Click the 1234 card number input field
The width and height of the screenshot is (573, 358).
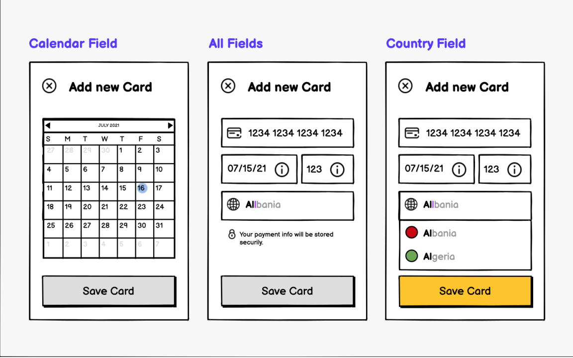tap(287, 133)
